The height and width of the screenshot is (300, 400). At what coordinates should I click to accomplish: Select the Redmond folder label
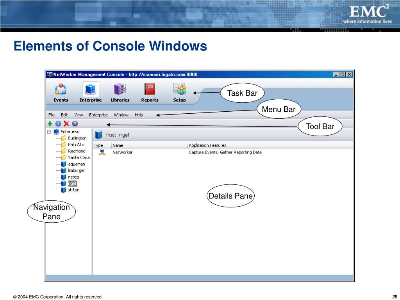(77, 151)
